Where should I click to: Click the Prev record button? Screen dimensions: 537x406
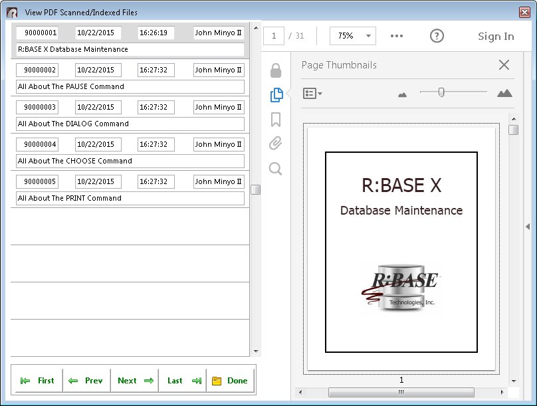pyautogui.click(x=86, y=381)
